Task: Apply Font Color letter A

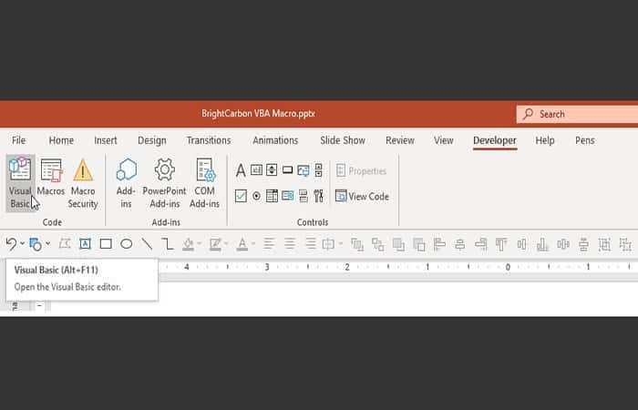Action: 242,244
